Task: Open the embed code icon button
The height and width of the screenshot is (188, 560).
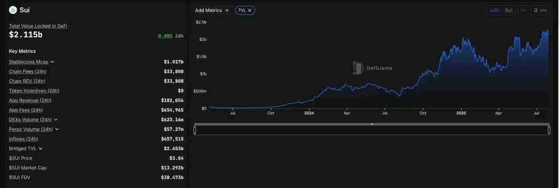Action: click(523, 10)
